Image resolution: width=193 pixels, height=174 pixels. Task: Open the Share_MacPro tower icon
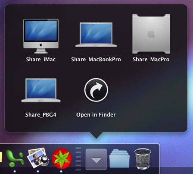coord(151,34)
